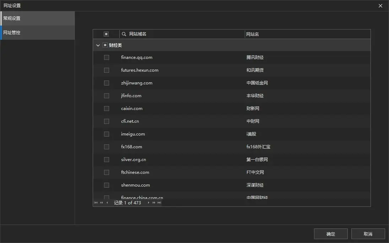Viewport: 389px width, 243px height.
Task: Click the search icon in the domain column header
Action: click(124, 34)
